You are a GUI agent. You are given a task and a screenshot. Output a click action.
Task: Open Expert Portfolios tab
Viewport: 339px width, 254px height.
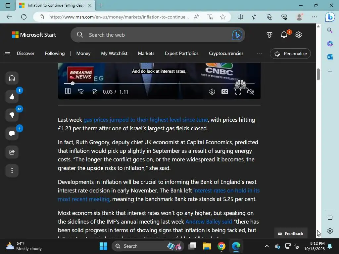point(182,53)
